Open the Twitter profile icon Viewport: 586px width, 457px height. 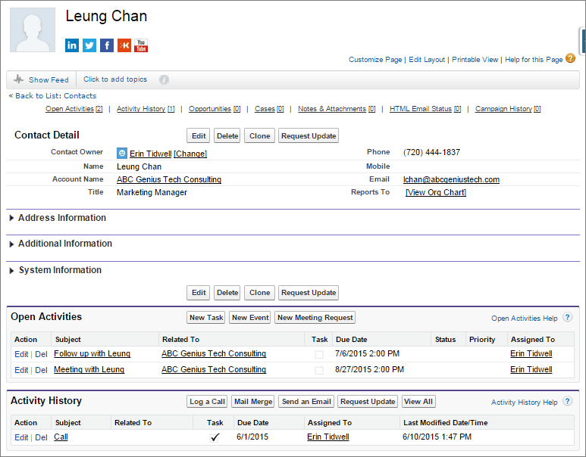click(89, 45)
